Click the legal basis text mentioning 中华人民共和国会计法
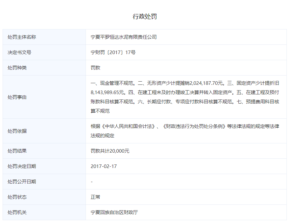 click(185, 131)
